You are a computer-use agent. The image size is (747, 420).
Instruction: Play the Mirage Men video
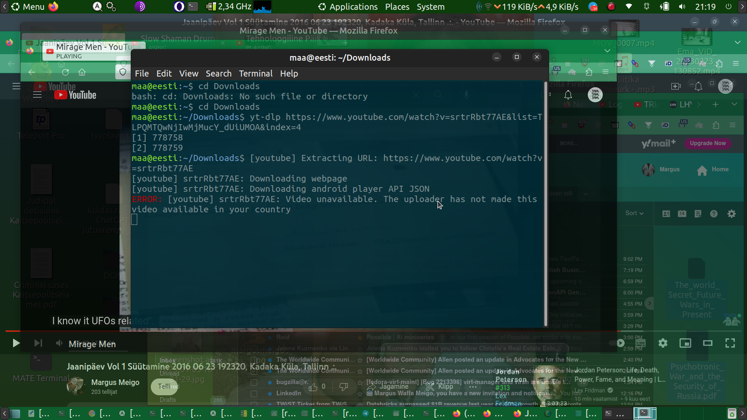point(16,343)
